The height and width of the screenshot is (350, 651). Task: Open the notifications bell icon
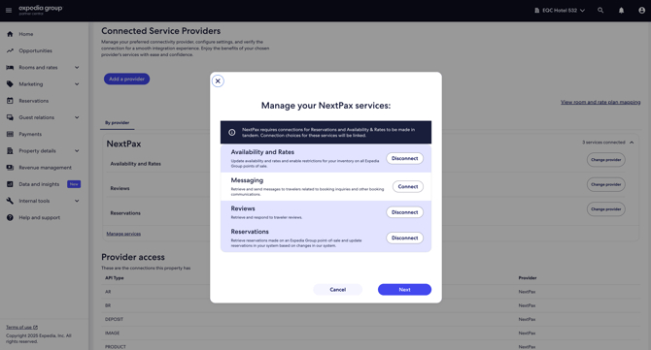tap(621, 11)
